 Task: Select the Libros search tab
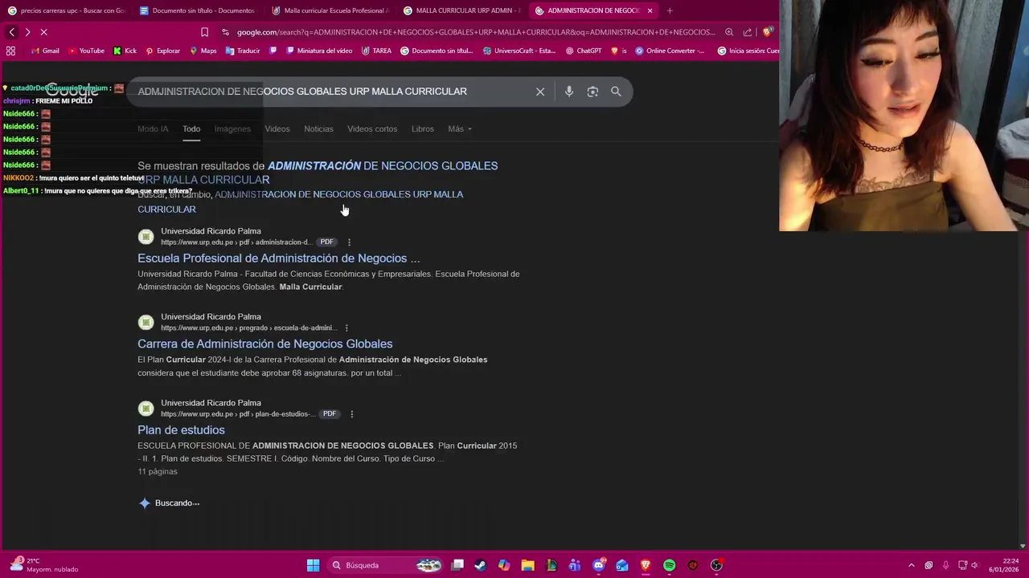[x=423, y=128]
